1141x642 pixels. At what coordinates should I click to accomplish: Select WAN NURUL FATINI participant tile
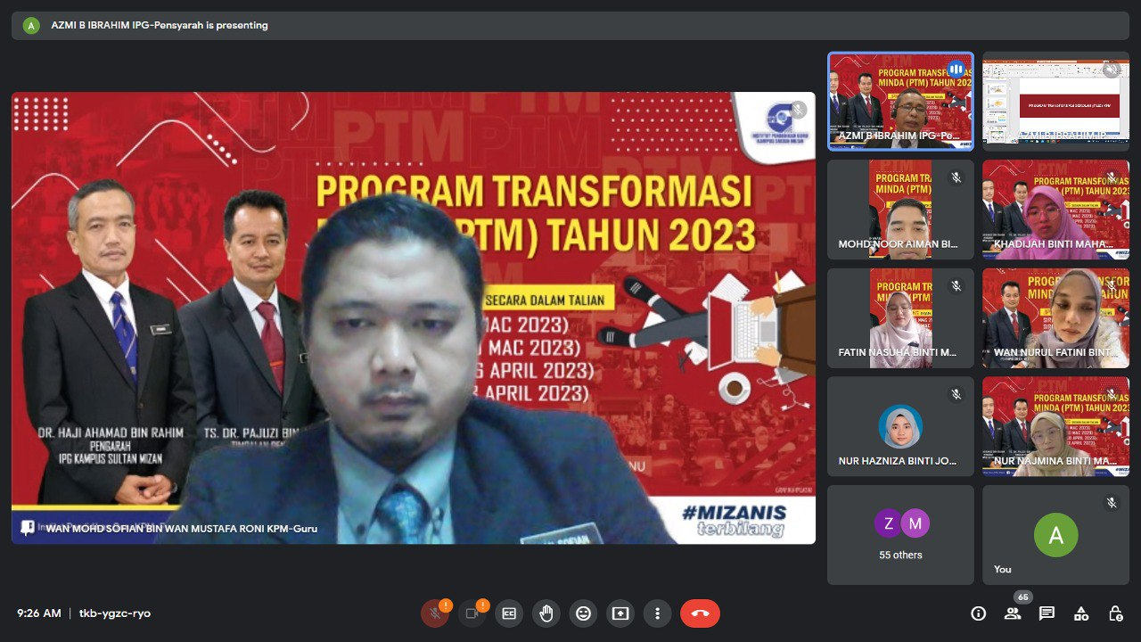pos(1055,318)
